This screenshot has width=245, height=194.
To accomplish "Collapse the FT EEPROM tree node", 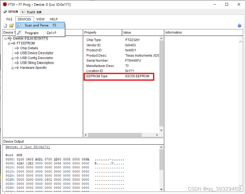I will [9, 43].
